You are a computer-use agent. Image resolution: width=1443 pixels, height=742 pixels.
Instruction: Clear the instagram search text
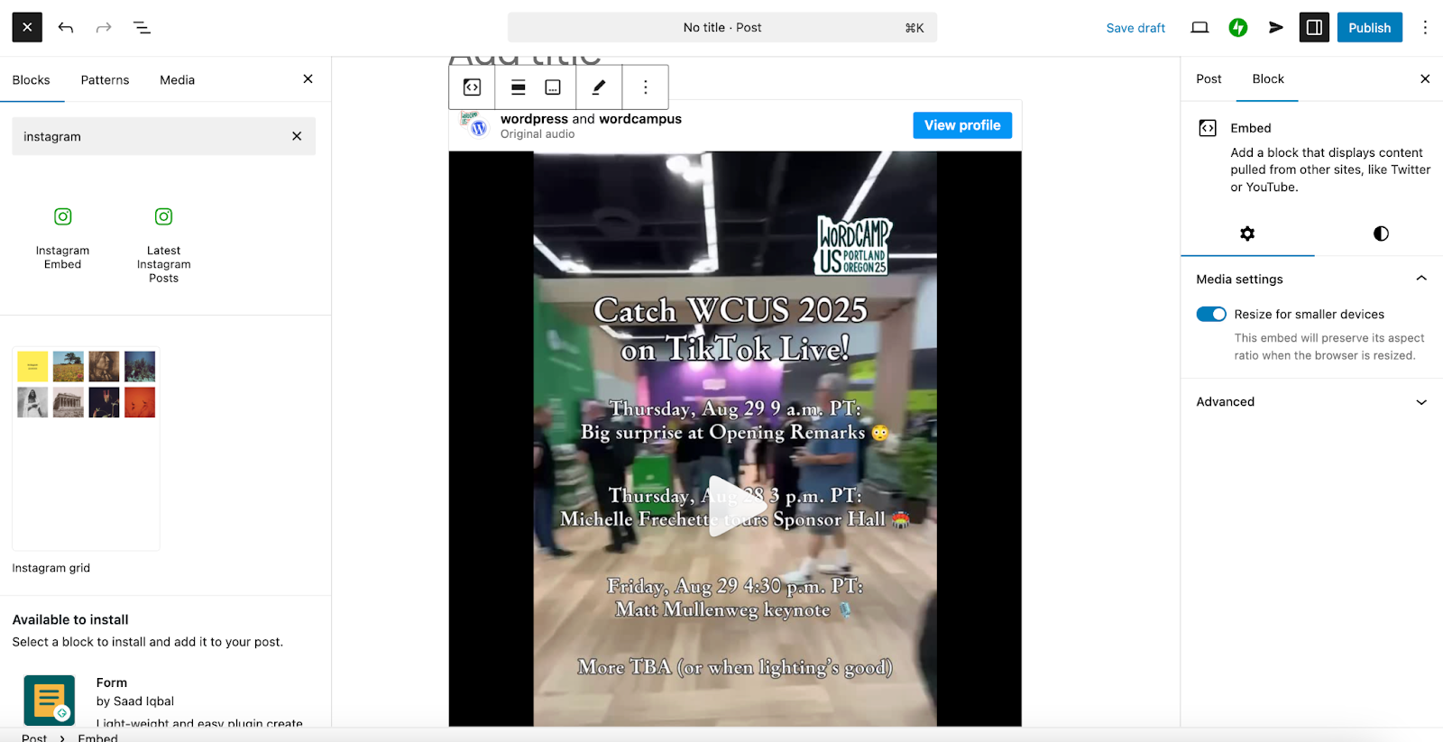point(297,136)
